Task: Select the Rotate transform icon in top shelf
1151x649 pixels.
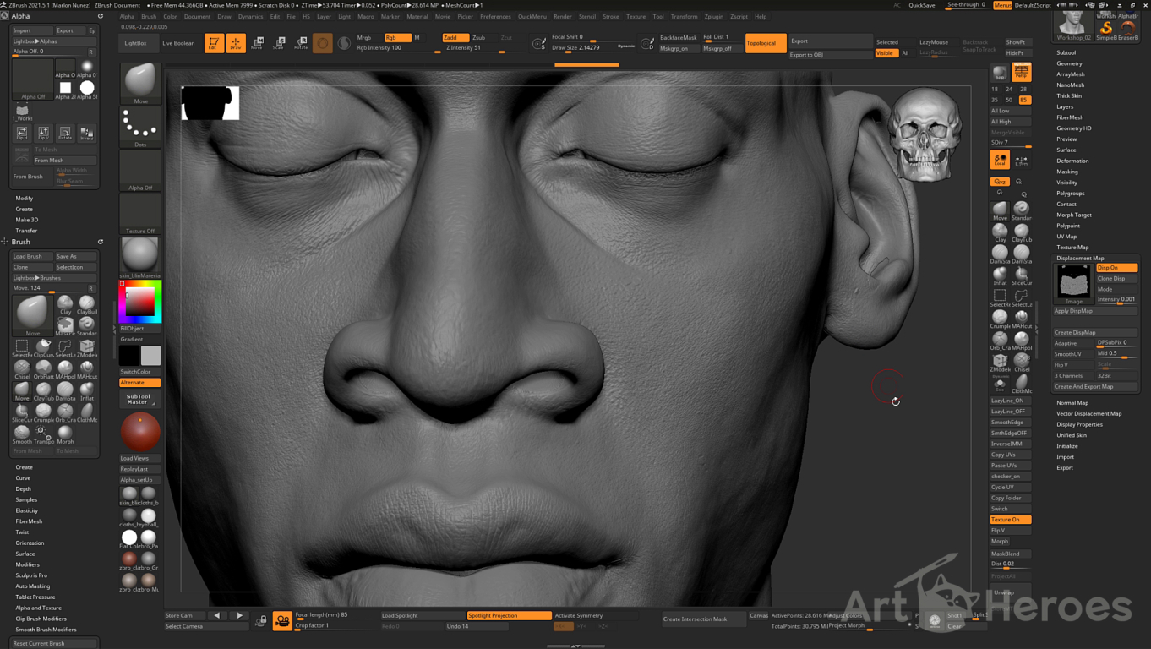Action: pos(300,43)
